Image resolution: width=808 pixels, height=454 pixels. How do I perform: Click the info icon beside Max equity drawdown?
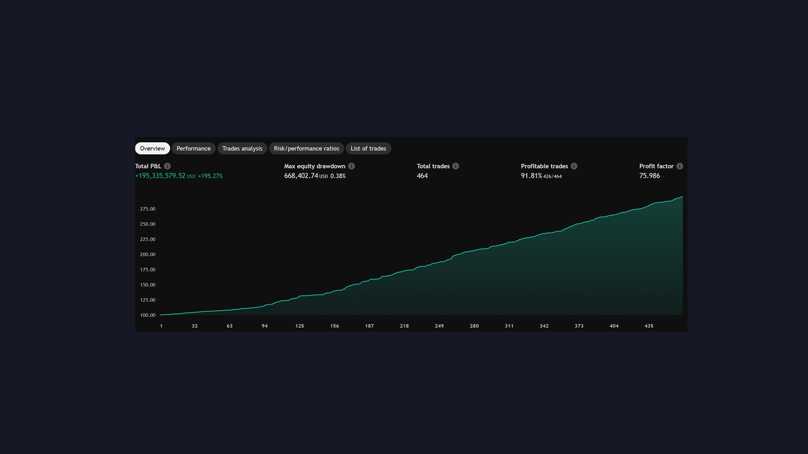click(351, 166)
